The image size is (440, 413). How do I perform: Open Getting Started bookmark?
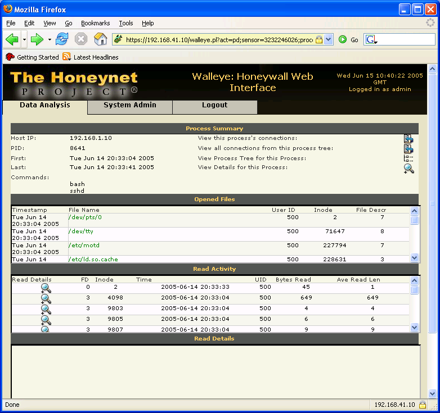click(32, 57)
